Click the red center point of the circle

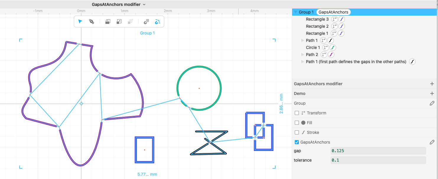(x=199, y=88)
